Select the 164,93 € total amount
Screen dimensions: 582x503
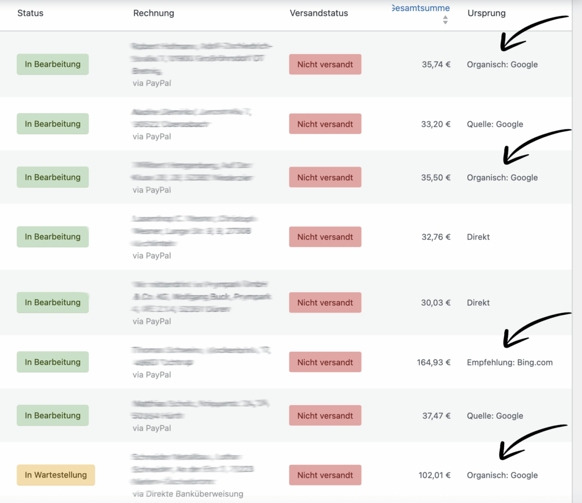click(434, 362)
